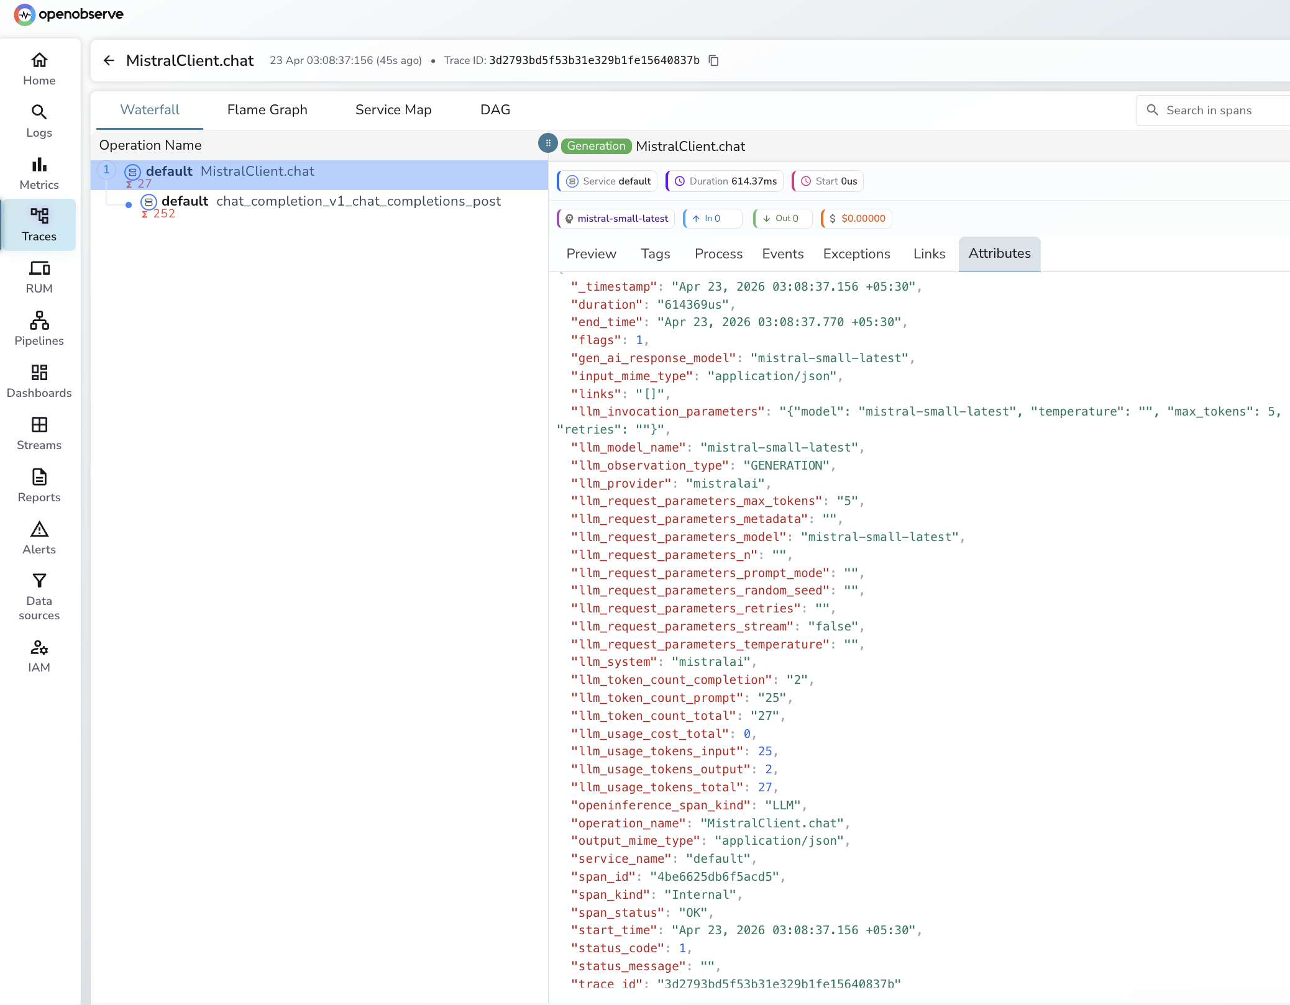Image resolution: width=1290 pixels, height=1005 pixels.
Task: Go back using the back arrow
Action: point(109,60)
